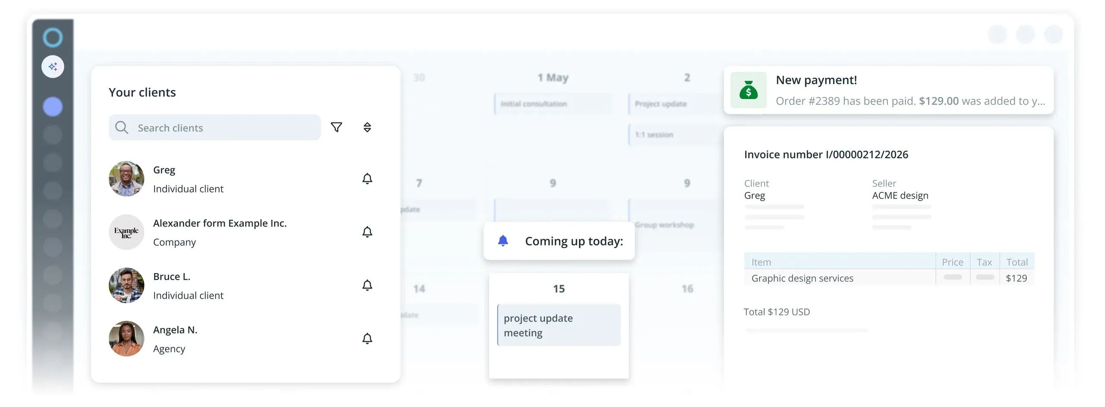The height and width of the screenshot is (407, 1105).
Task: Toggle notification bell for Bruce L.
Action: [367, 285]
